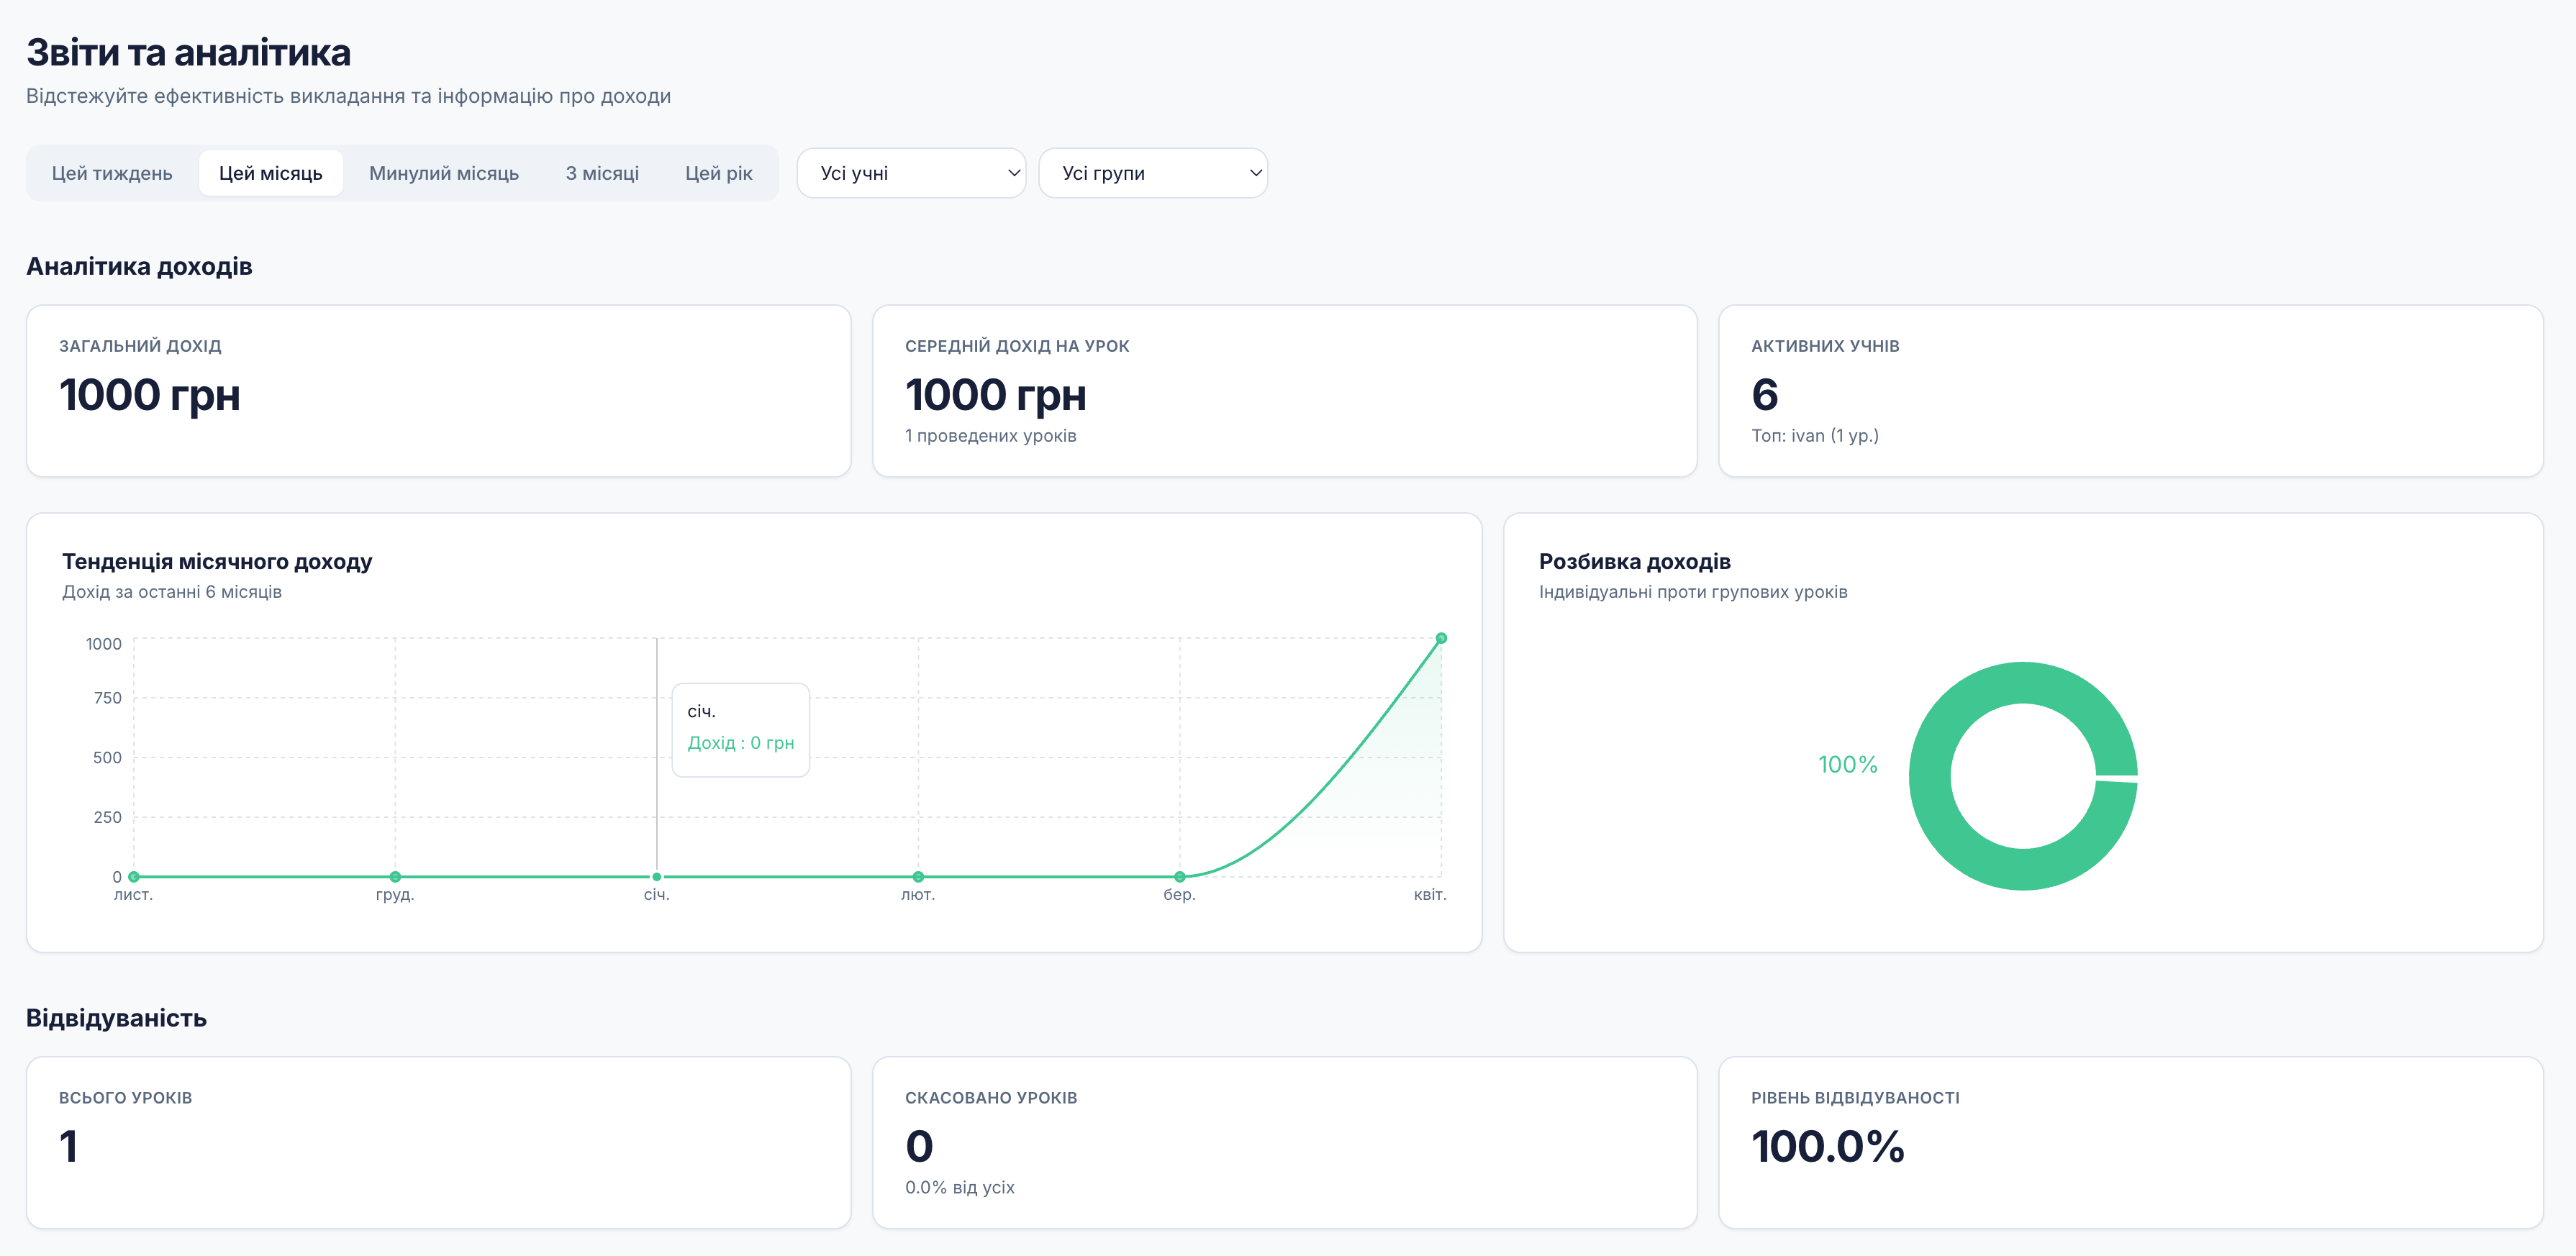Select the 'Цей тиждень' period tab
Image resolution: width=2576 pixels, height=1256 pixels.
[x=112, y=173]
